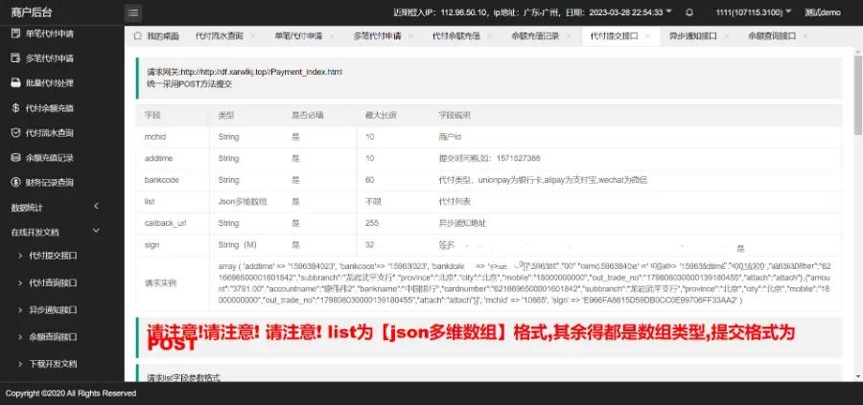
Task: Close the 异步通知接口 tab
Action: [x=727, y=36]
